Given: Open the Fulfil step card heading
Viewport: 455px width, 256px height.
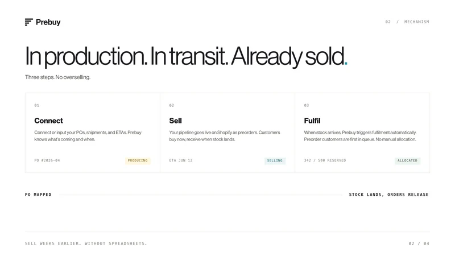Looking at the screenshot, I should [312, 121].
